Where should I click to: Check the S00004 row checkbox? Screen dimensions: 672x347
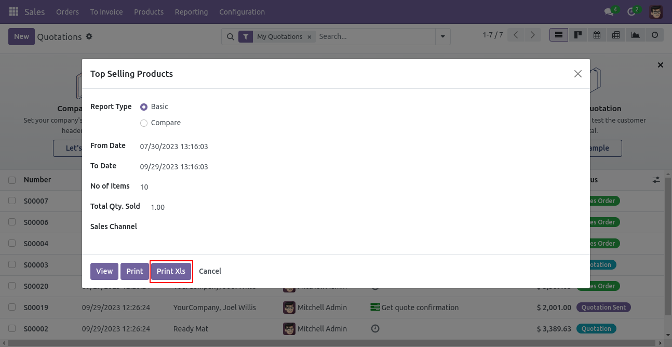point(12,244)
